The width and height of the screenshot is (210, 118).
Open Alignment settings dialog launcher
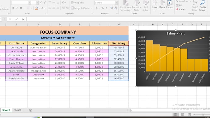click(x=92, y=14)
